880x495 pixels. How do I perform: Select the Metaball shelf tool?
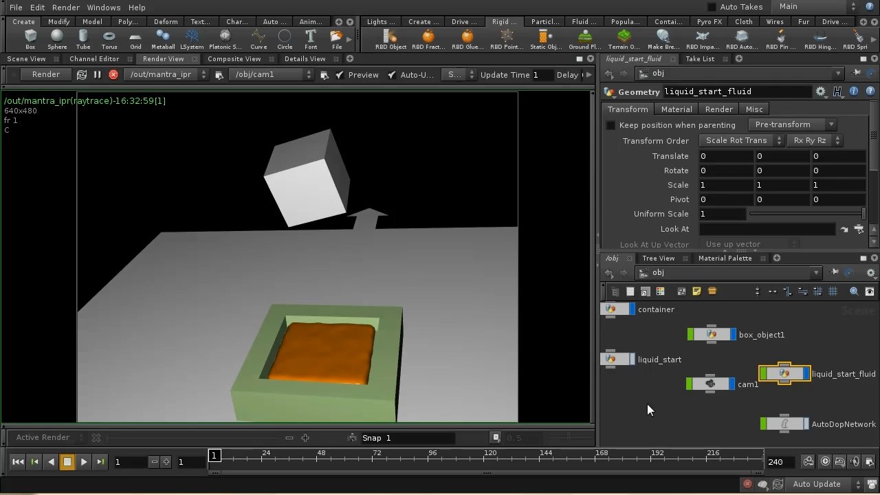pyautogui.click(x=163, y=39)
